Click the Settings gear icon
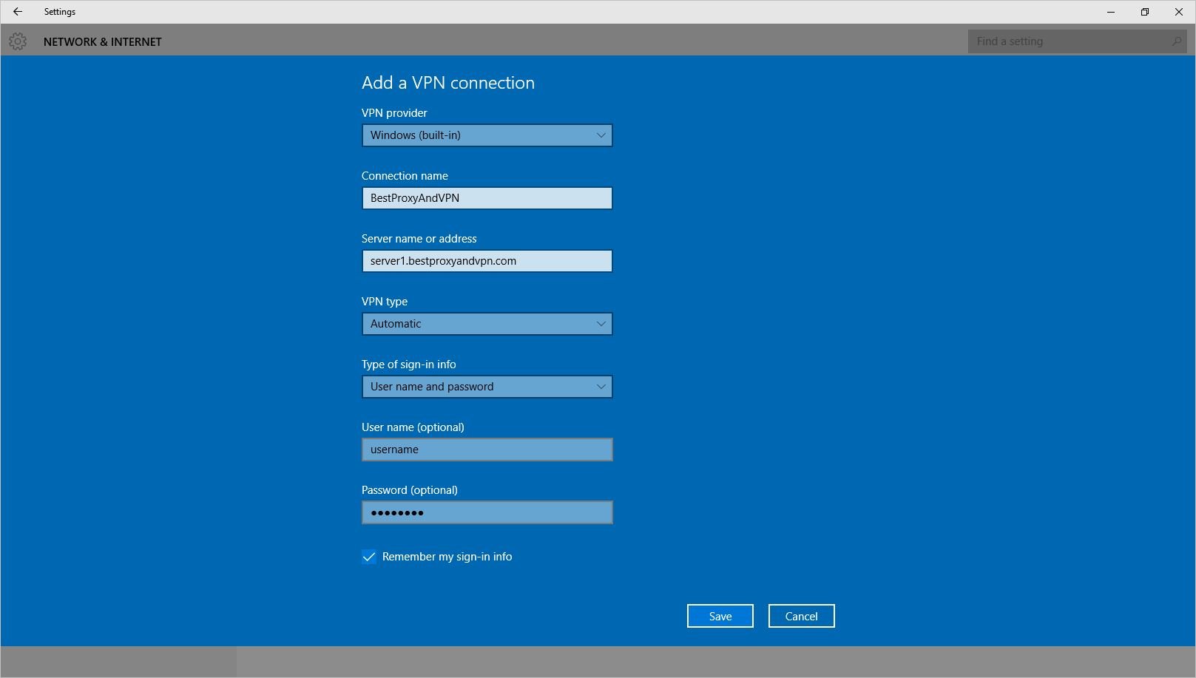This screenshot has width=1196, height=678. coord(18,41)
